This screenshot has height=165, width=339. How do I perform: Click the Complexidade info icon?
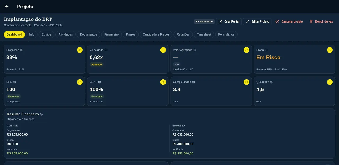point(193,82)
